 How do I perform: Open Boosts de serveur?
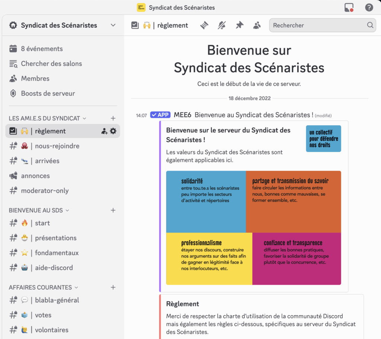(48, 93)
